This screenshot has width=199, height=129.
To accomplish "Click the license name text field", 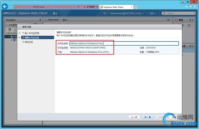I will 124,43.
